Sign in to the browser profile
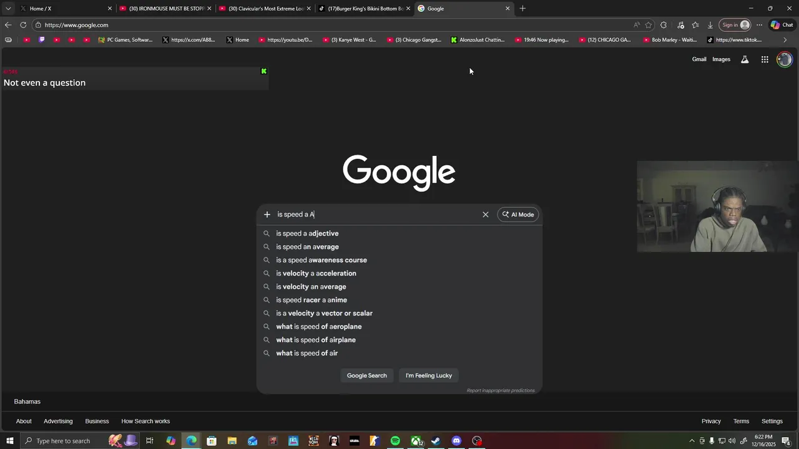This screenshot has height=449, width=799. pos(735,25)
